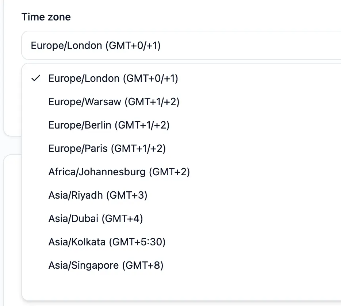This screenshot has width=341, height=306.
Task: Click the Time zone label text
Action: pyautogui.click(x=46, y=17)
